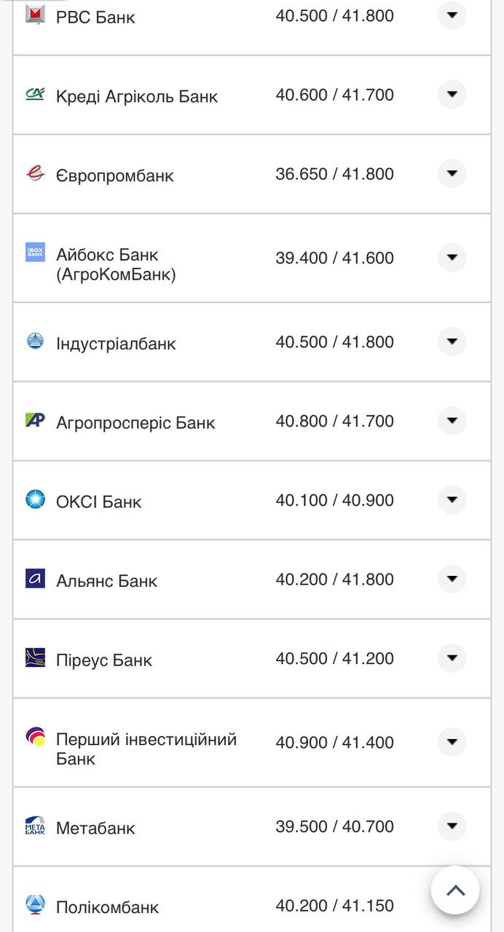The height and width of the screenshot is (932, 504).
Task: Click the Креді Агріколь Банк logo icon
Action: (35, 94)
